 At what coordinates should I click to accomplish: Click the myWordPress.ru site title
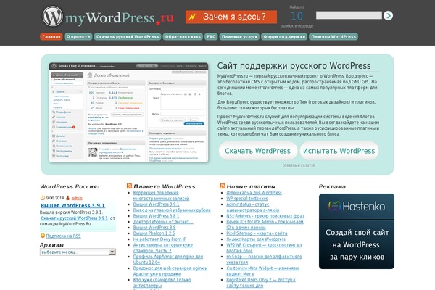point(120,17)
